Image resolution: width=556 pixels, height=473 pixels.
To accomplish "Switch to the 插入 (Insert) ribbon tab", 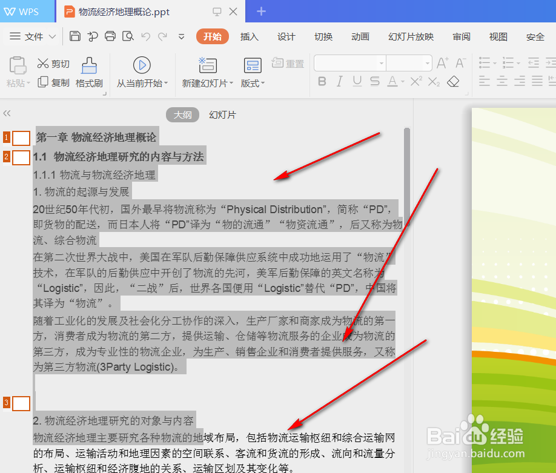I will (250, 36).
